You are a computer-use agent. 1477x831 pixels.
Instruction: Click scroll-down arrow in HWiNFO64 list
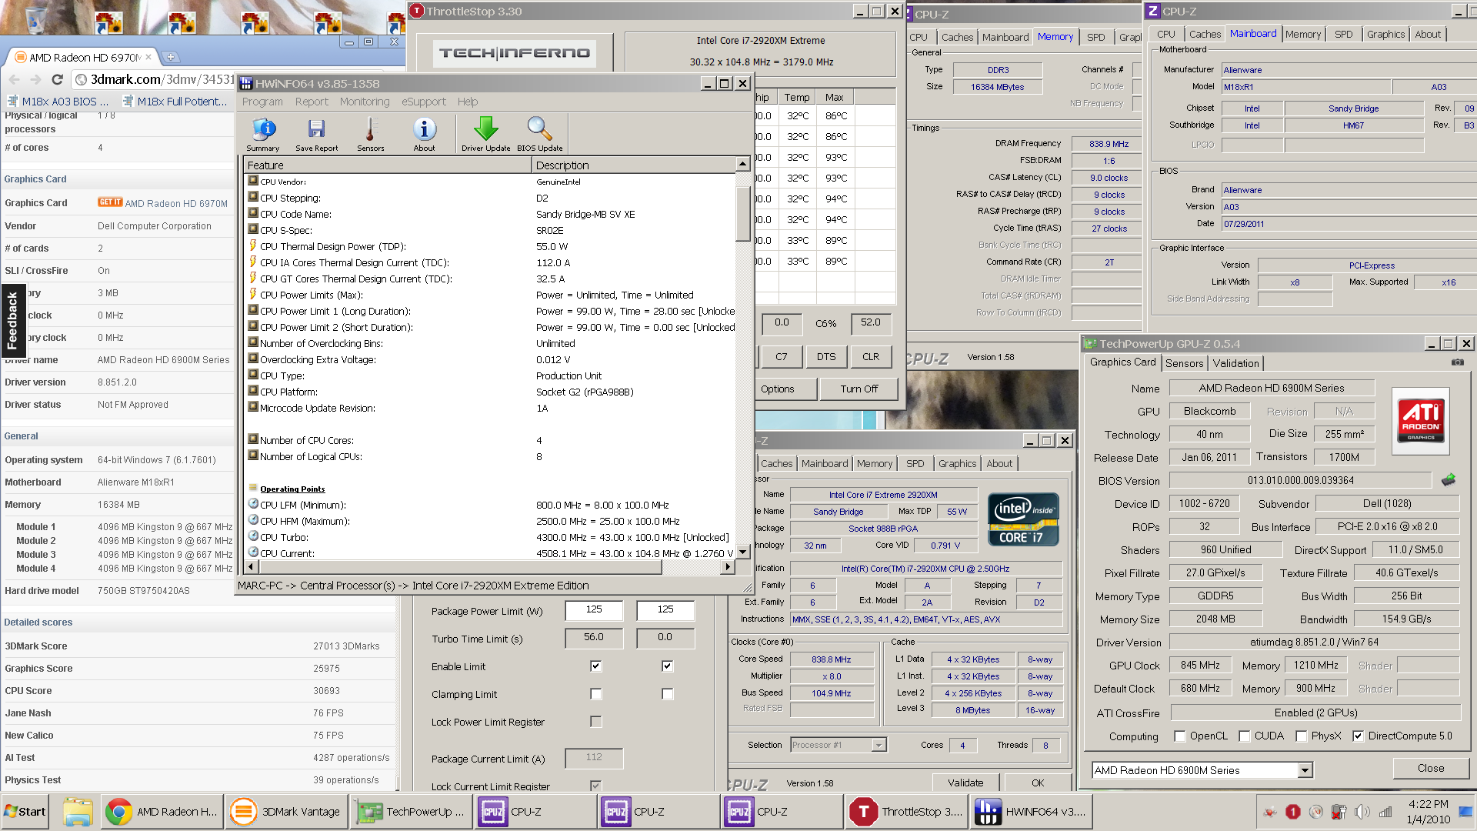742,552
